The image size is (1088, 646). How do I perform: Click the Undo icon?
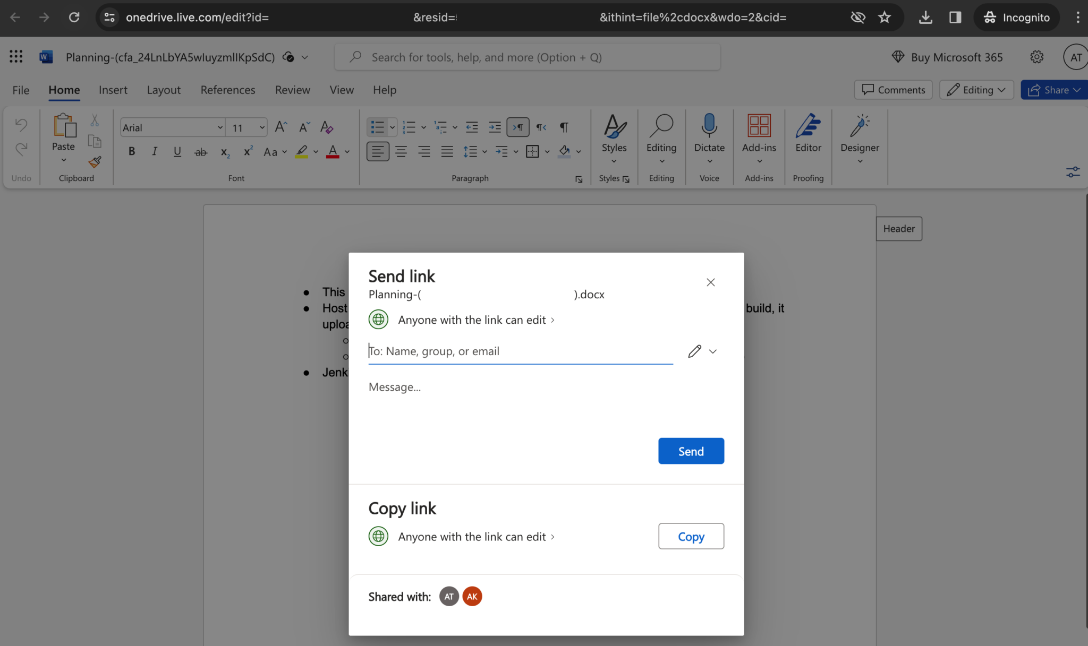pos(21,125)
